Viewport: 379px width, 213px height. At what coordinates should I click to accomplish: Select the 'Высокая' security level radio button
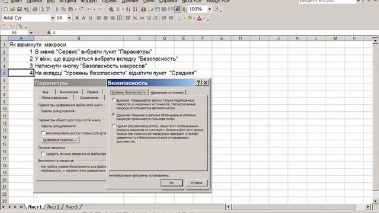(114, 100)
